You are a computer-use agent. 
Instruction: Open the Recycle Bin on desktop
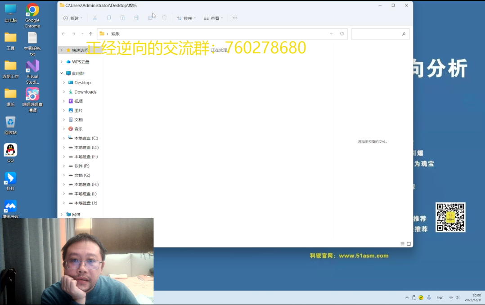pyautogui.click(x=10, y=125)
